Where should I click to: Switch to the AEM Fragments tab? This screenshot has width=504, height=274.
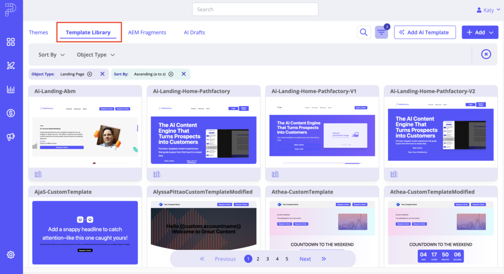point(147,32)
